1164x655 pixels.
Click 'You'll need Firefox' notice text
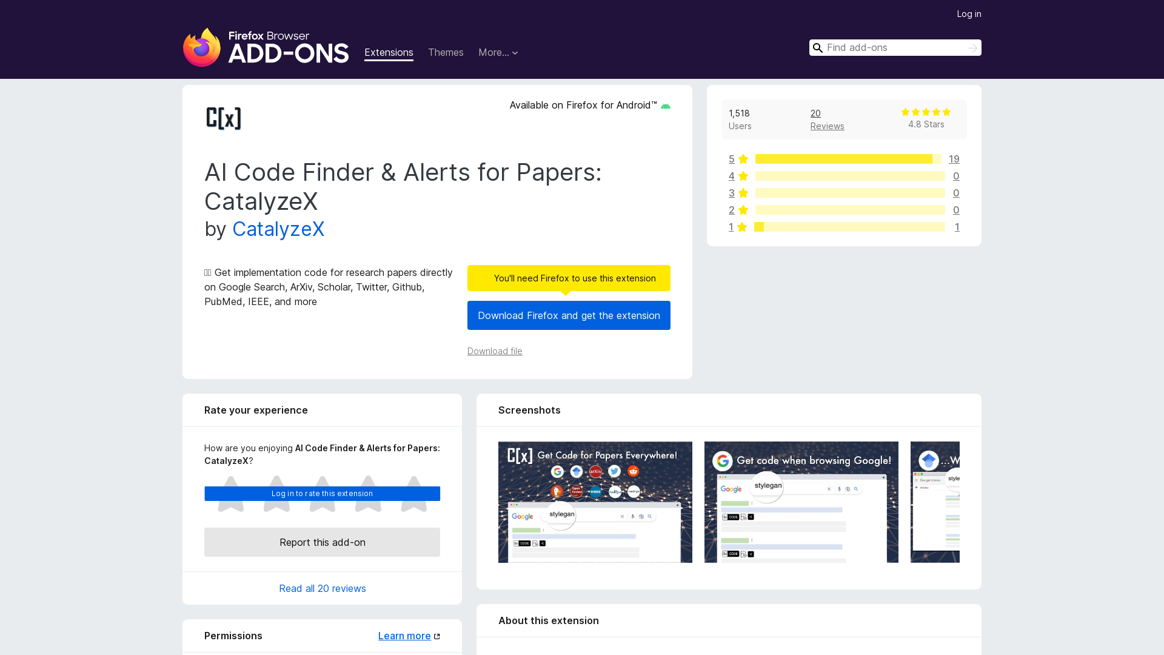tap(575, 278)
